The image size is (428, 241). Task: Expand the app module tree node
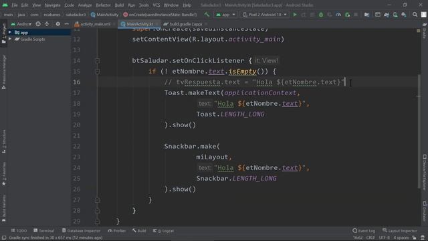(x=10, y=32)
